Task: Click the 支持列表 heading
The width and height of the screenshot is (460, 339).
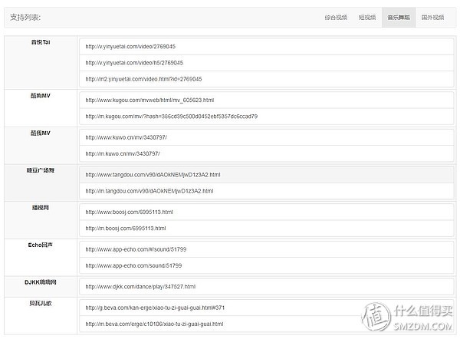Action: click(25, 18)
